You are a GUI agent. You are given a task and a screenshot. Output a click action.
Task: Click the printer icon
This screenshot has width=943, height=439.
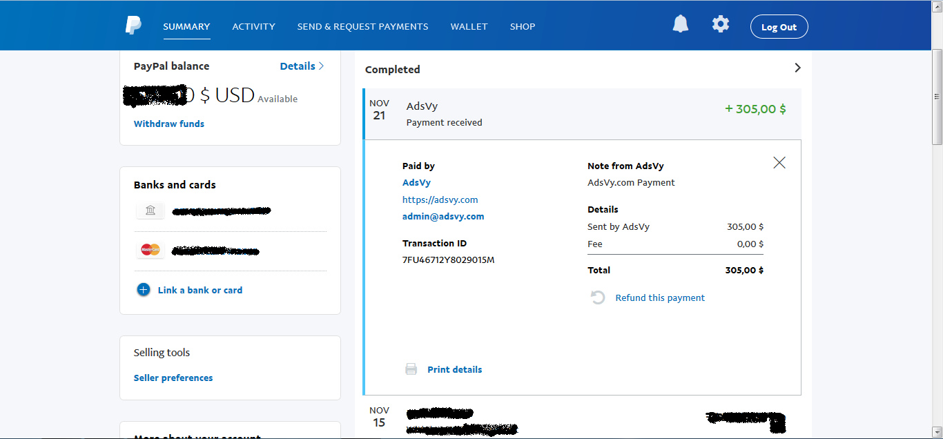tap(411, 369)
